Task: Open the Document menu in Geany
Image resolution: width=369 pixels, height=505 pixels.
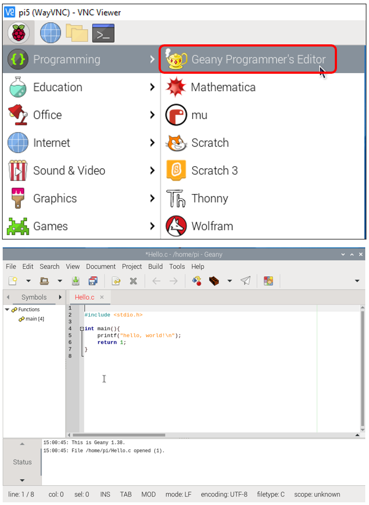Action: [x=101, y=266]
